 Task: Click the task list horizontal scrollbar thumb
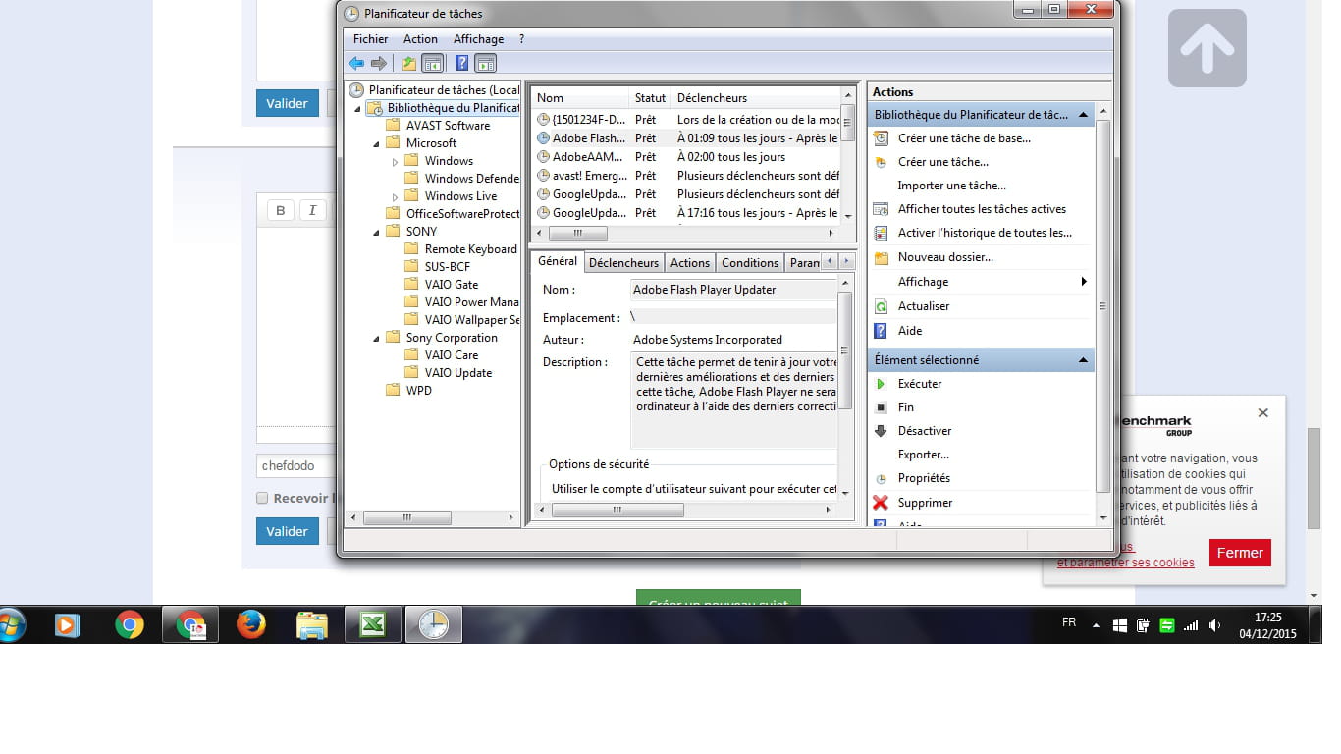point(577,234)
